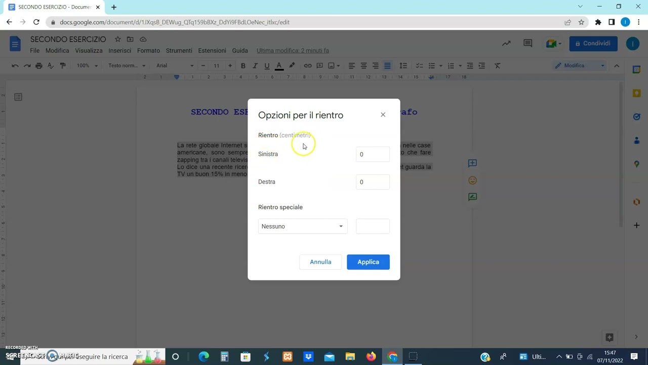Open the Guida menu

(240, 51)
